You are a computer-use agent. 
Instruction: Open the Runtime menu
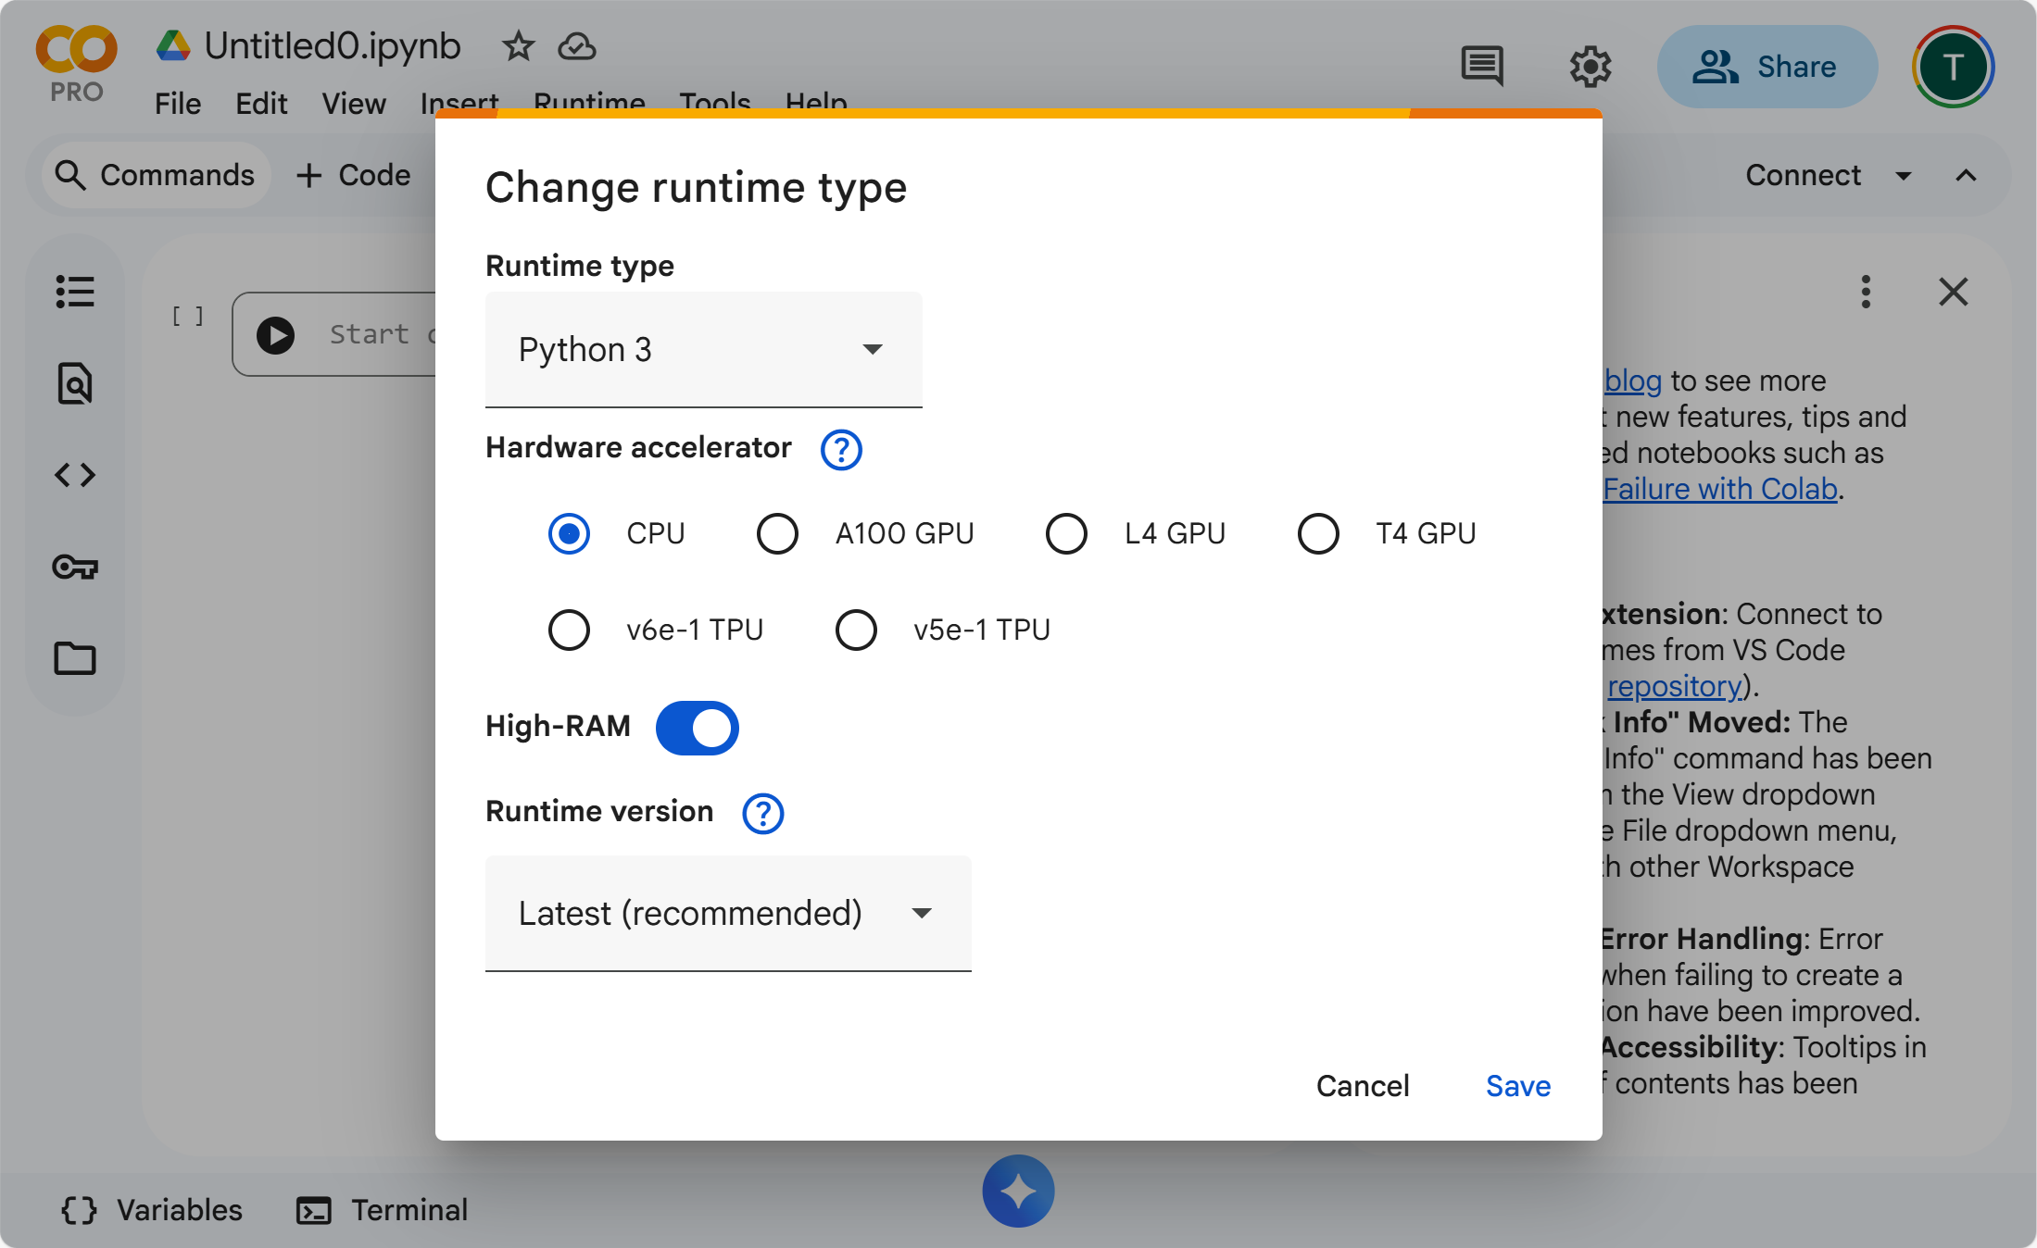pyautogui.click(x=588, y=103)
